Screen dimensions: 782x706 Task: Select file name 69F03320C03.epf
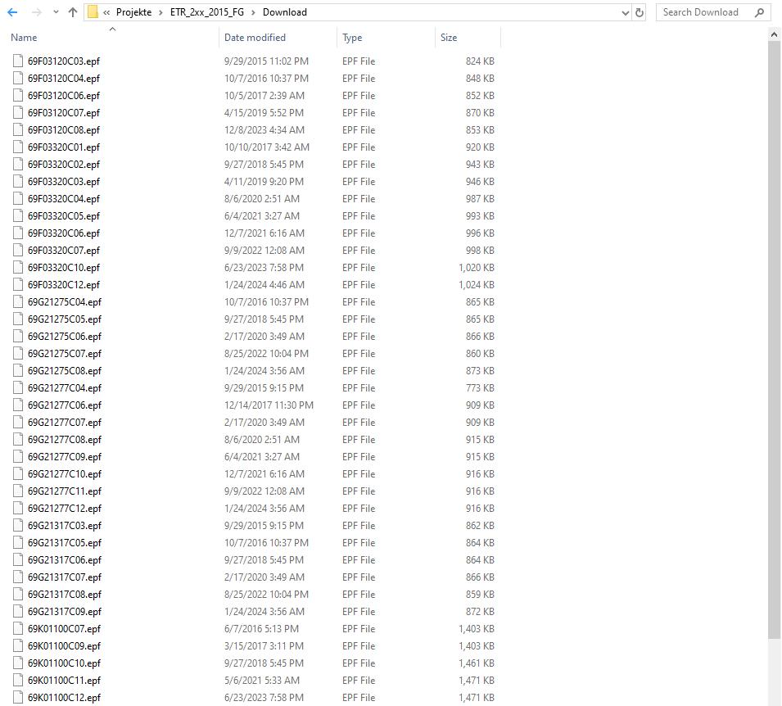[x=64, y=182]
